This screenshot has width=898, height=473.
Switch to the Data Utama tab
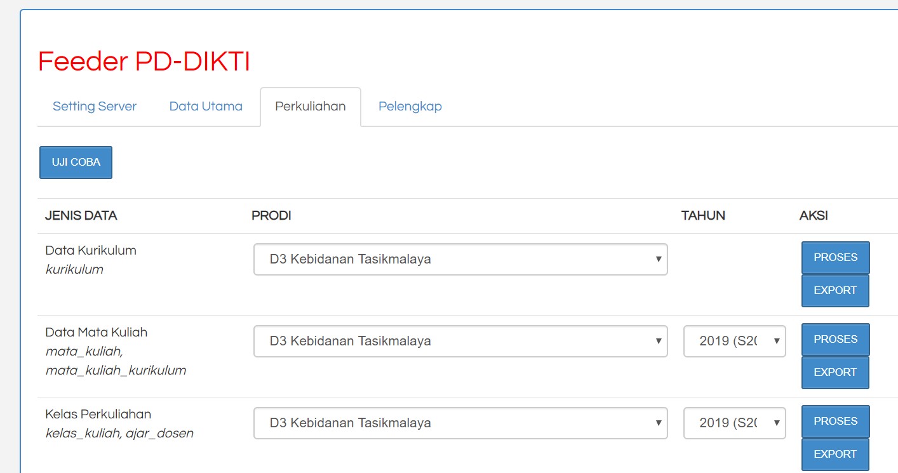click(206, 107)
